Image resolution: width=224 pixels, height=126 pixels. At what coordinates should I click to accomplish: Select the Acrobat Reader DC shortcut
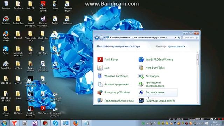pos(30,111)
